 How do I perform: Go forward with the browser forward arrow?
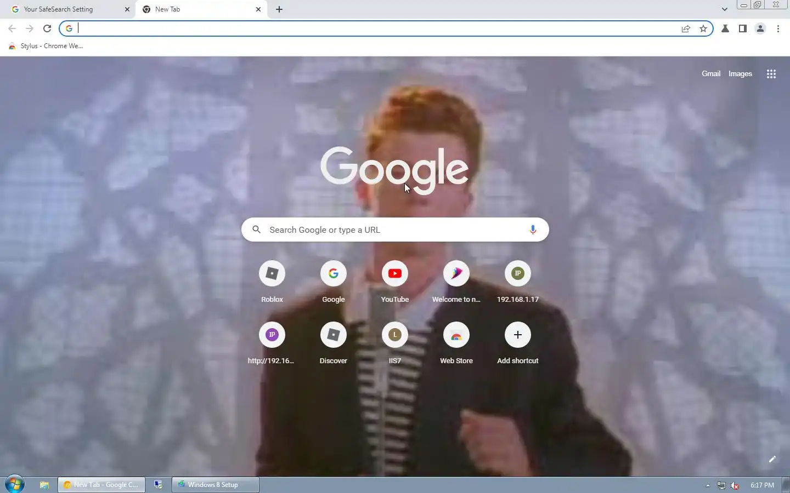pyautogui.click(x=30, y=28)
